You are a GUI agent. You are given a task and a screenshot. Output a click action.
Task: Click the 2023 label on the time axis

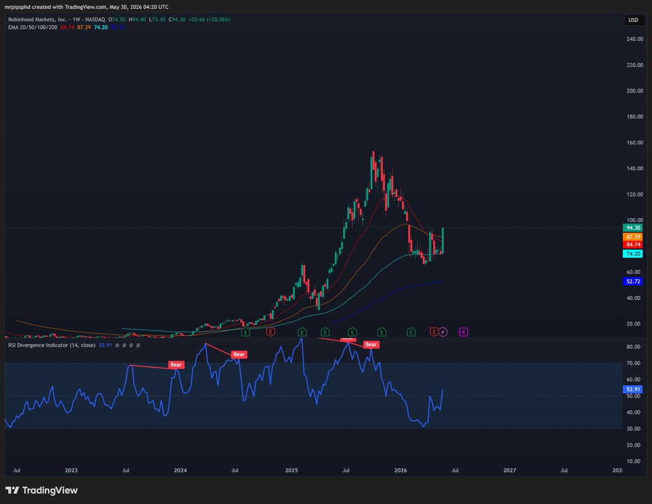[x=71, y=470]
